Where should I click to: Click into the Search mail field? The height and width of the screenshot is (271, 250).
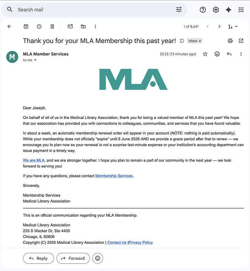coord(91,10)
